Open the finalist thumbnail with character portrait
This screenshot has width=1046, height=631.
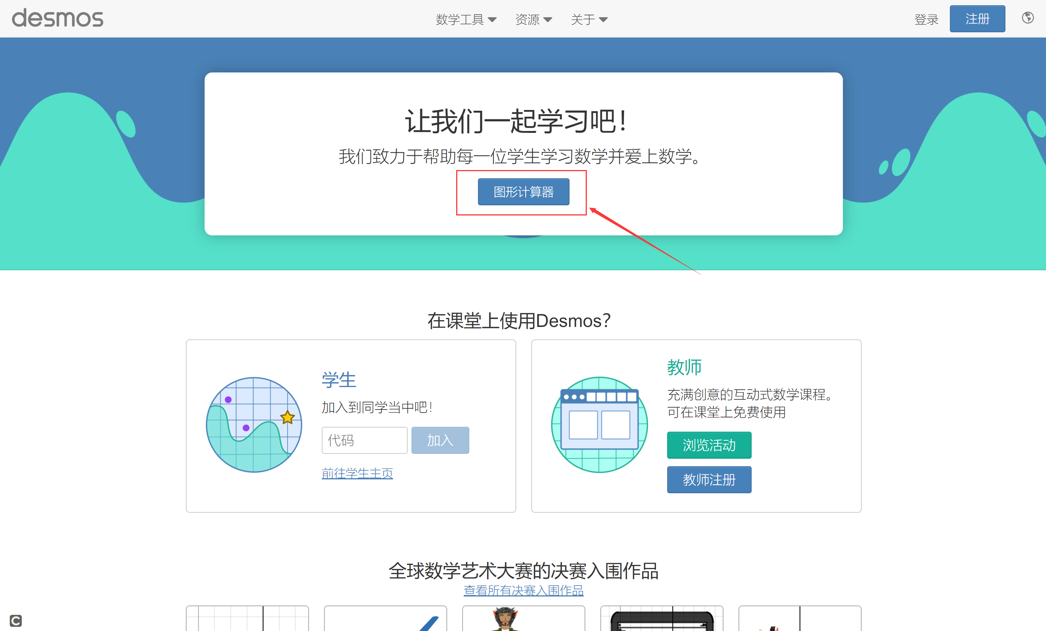(x=523, y=619)
